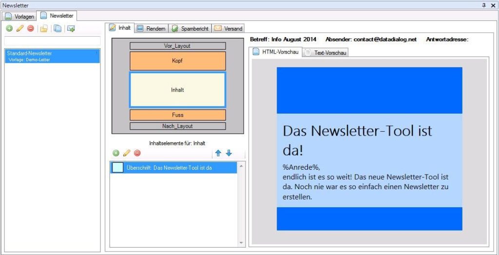This screenshot has width=499, height=255.
Task: Click the newsletter search input field
Action: pyautogui.click(x=53, y=41)
